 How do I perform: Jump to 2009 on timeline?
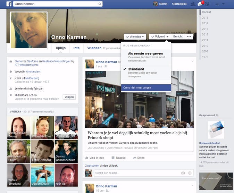(205, 51)
